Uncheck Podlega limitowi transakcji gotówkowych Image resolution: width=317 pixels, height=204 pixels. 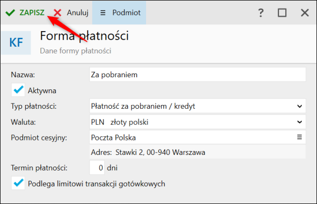19,183
